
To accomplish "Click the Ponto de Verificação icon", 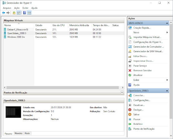I will (x=130, y=129).
